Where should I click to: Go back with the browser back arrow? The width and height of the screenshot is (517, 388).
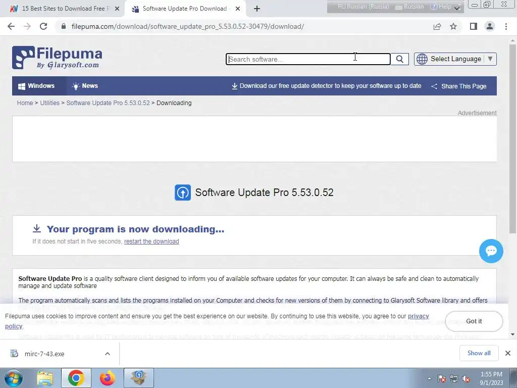pyautogui.click(x=11, y=26)
